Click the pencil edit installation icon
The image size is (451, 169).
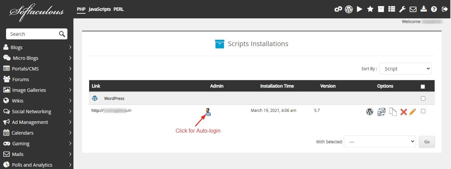(x=412, y=112)
